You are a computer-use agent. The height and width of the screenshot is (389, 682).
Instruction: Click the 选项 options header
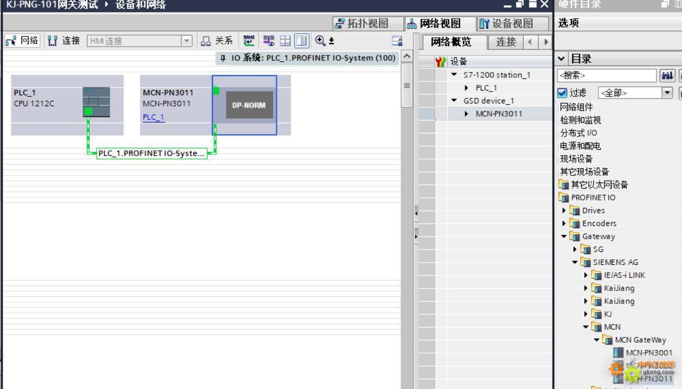point(568,23)
